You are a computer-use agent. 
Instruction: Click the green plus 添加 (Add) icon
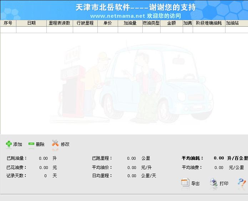pos(9,144)
